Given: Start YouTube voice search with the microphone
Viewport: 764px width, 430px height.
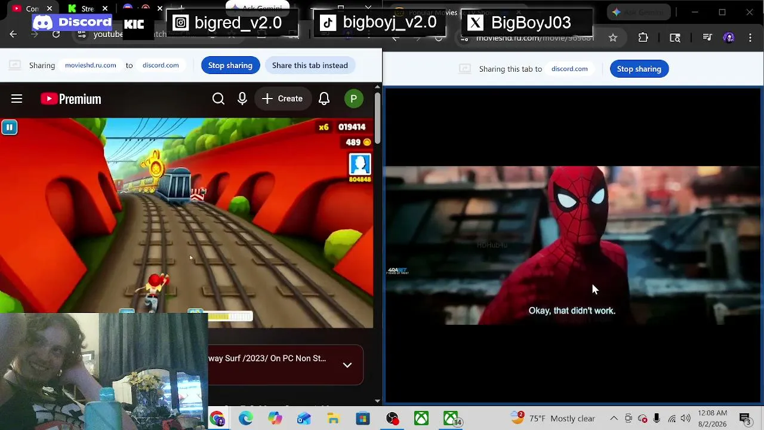Looking at the screenshot, I should [242, 99].
